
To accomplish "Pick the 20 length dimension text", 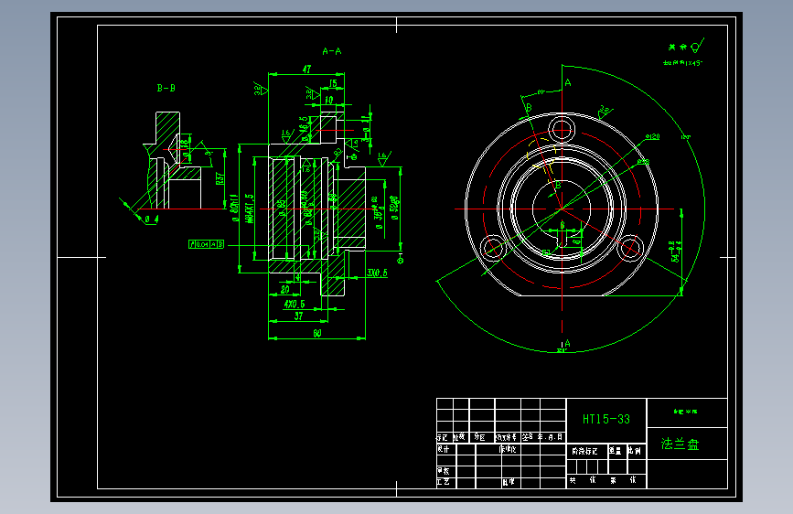I will [285, 289].
